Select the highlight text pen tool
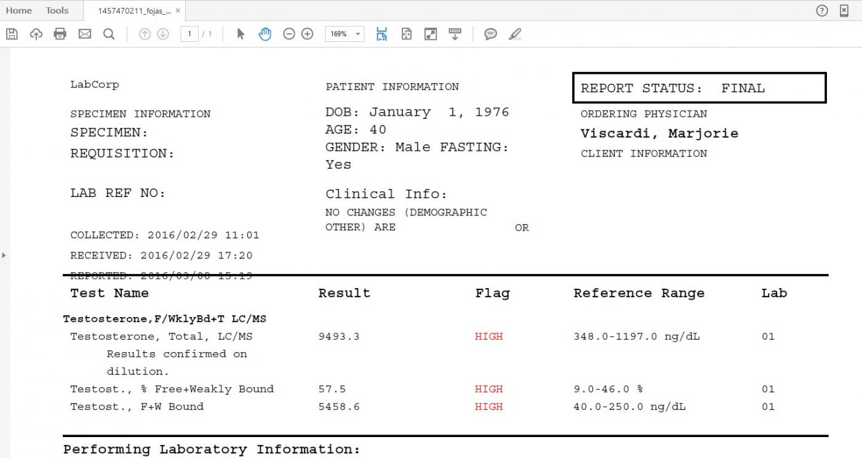This screenshot has height=458, width=862. point(515,34)
